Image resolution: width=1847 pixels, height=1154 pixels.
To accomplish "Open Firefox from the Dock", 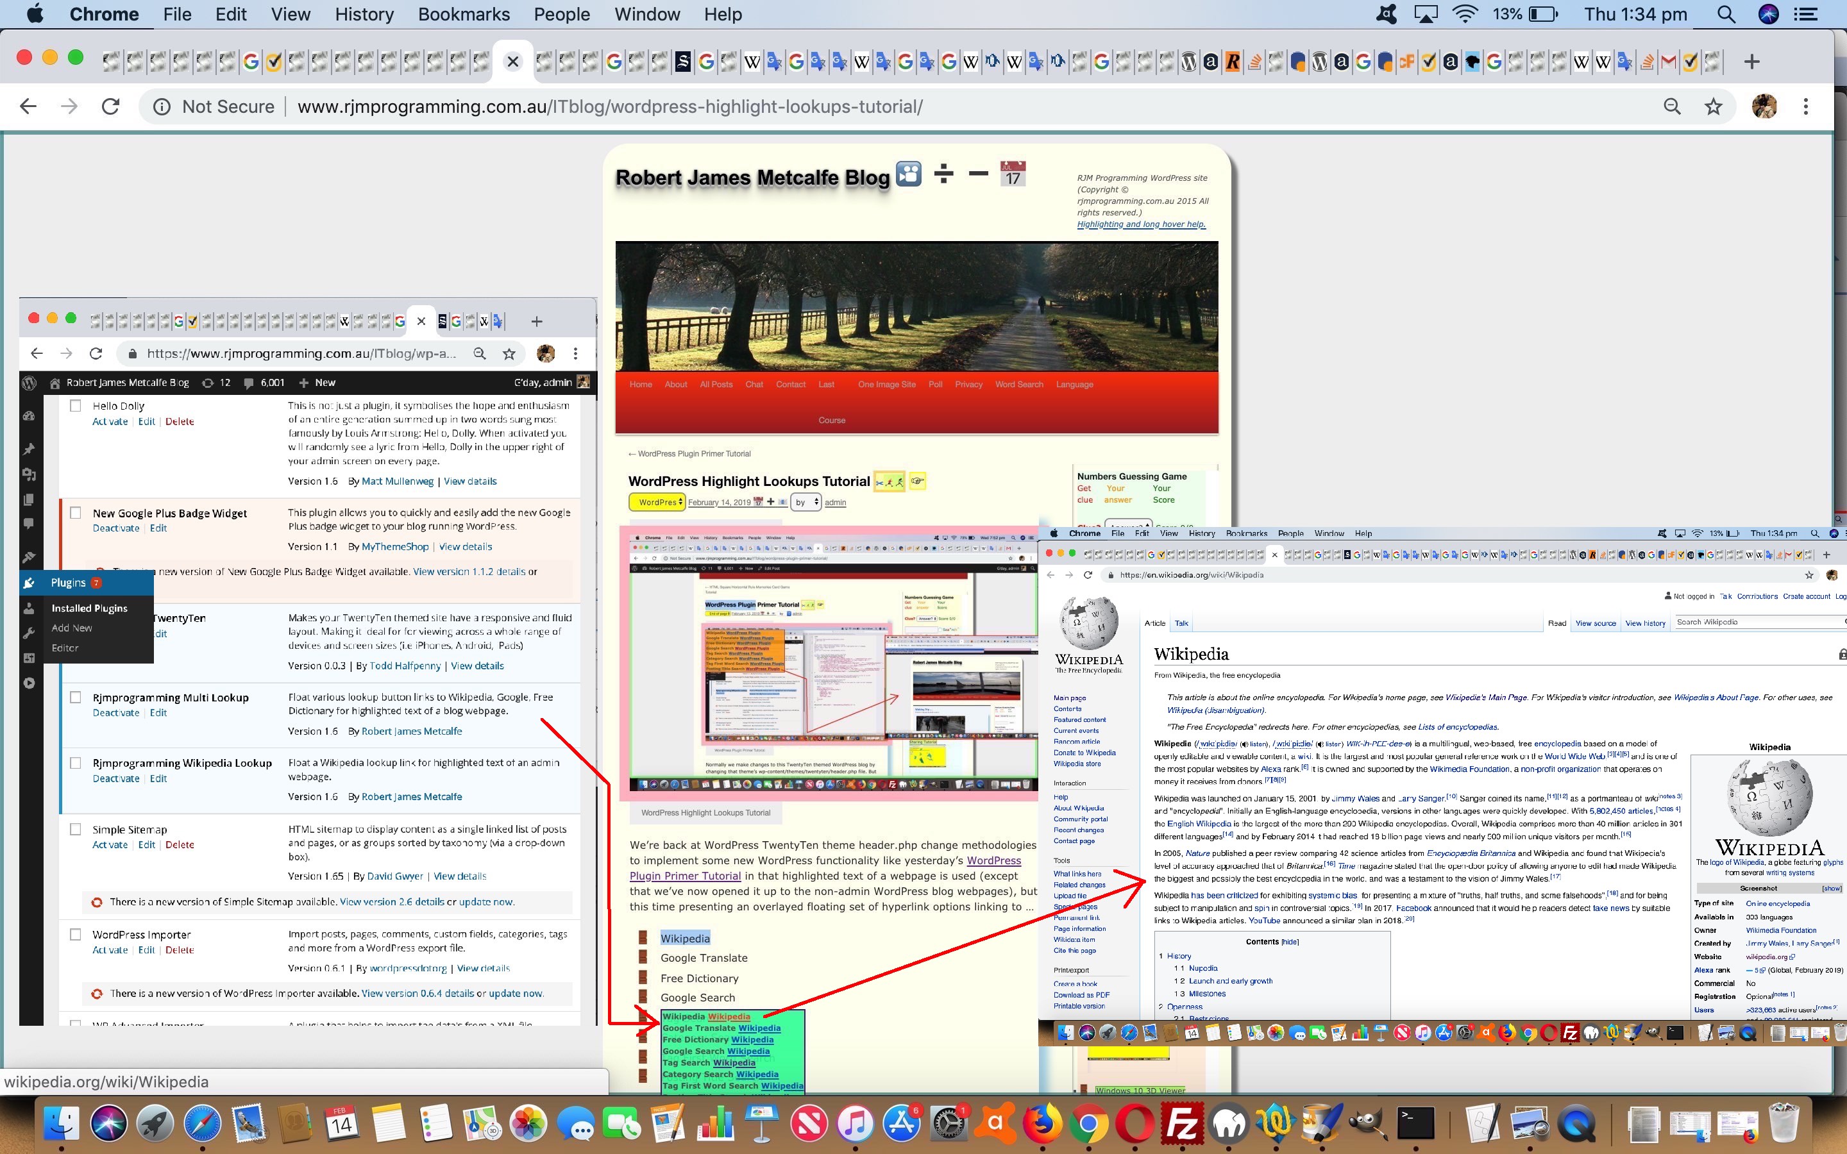I will [x=1042, y=1123].
